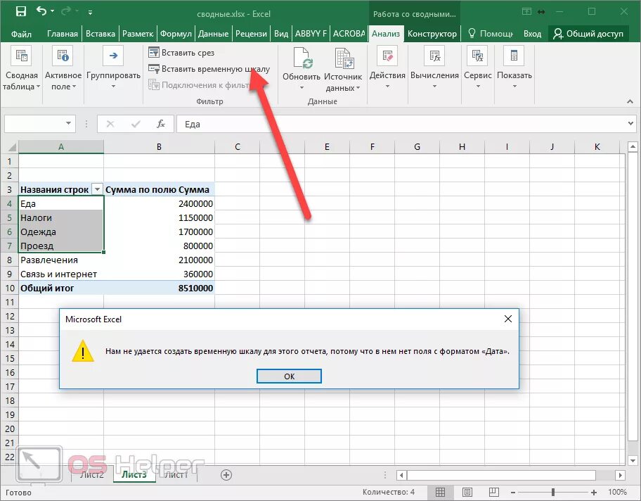Select column B header

[x=159, y=146]
